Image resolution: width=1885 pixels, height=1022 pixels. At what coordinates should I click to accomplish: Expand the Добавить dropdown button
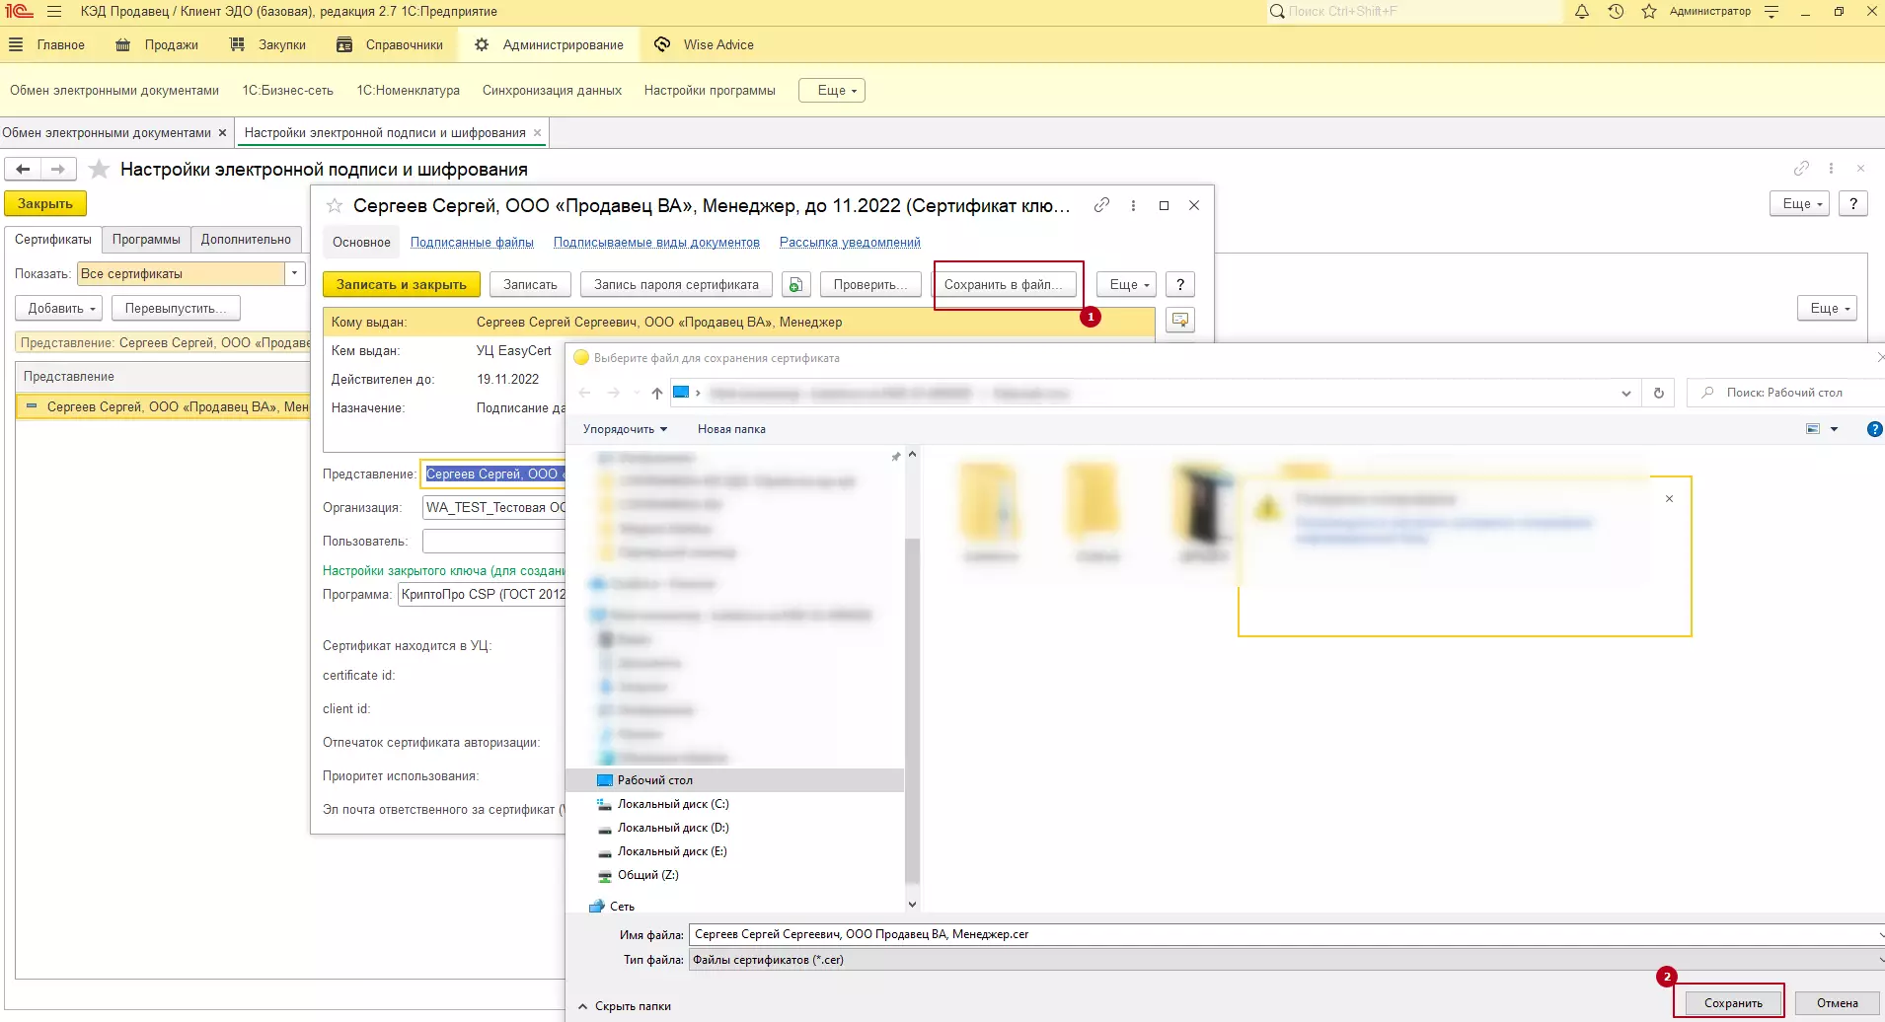point(59,308)
